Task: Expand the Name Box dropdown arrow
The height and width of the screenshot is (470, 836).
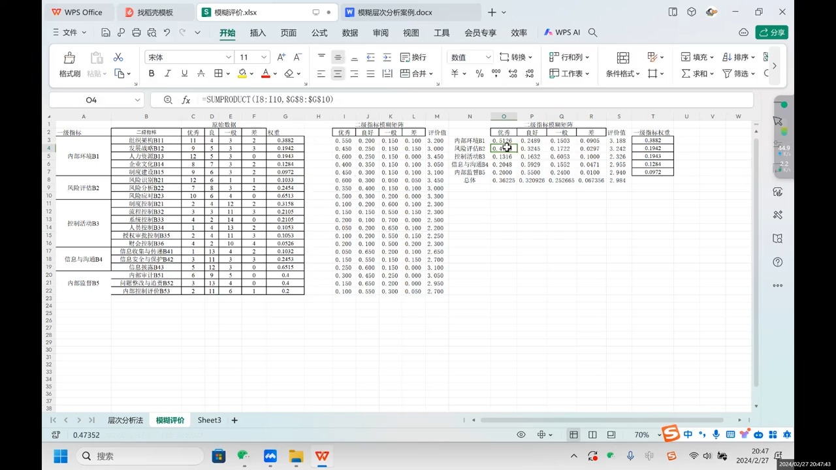Action: click(x=137, y=100)
